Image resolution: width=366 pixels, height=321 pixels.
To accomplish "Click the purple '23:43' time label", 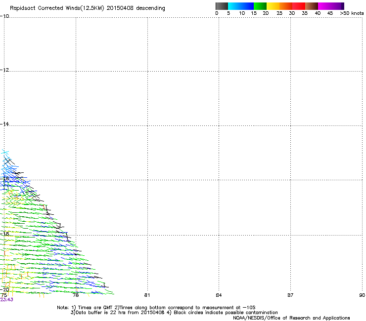I will click(7, 300).
